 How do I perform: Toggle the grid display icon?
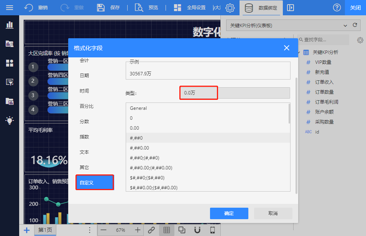[x=166, y=230]
